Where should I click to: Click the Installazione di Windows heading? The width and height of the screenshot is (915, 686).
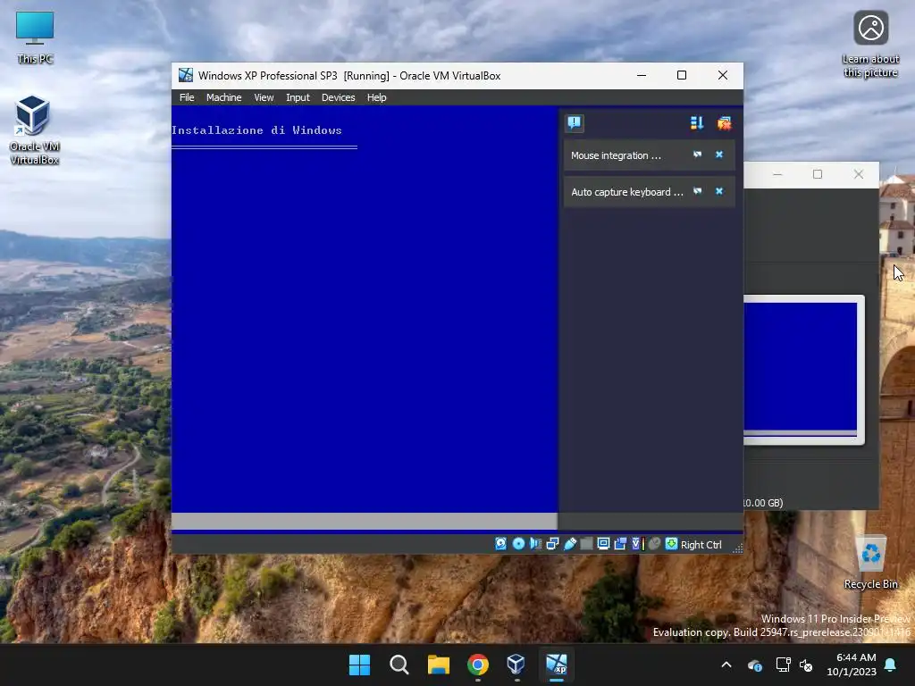tap(256, 130)
